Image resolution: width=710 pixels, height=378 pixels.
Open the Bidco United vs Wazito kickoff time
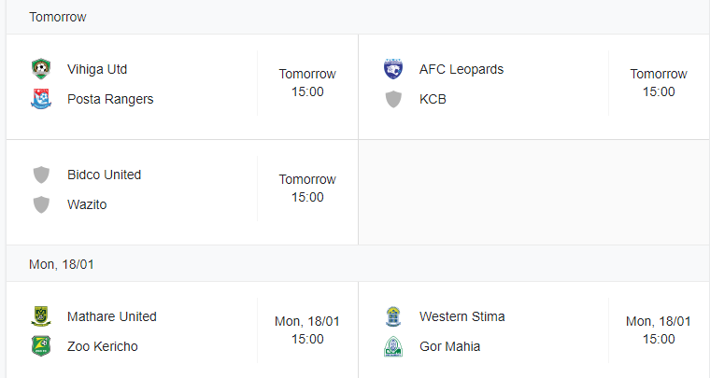[x=307, y=189]
